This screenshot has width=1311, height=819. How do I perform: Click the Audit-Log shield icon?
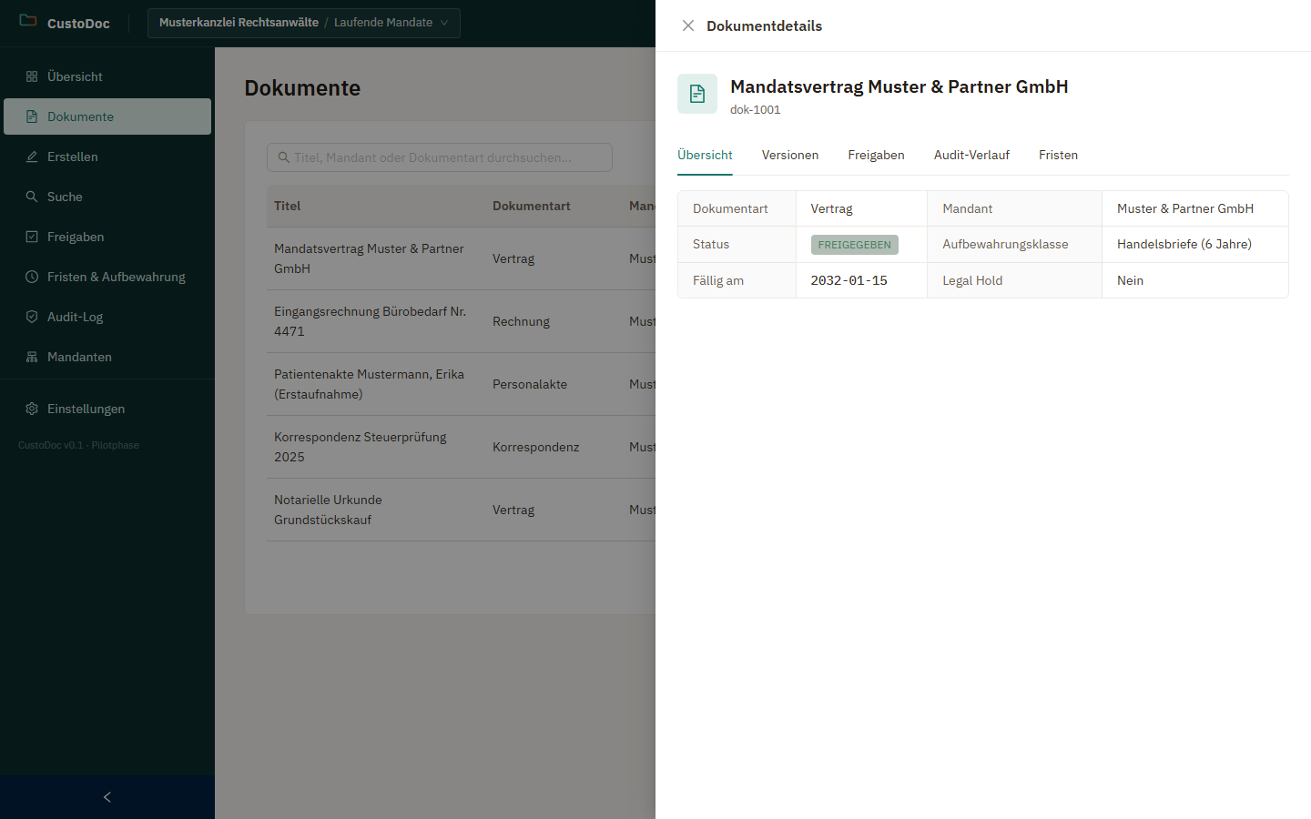coord(32,317)
